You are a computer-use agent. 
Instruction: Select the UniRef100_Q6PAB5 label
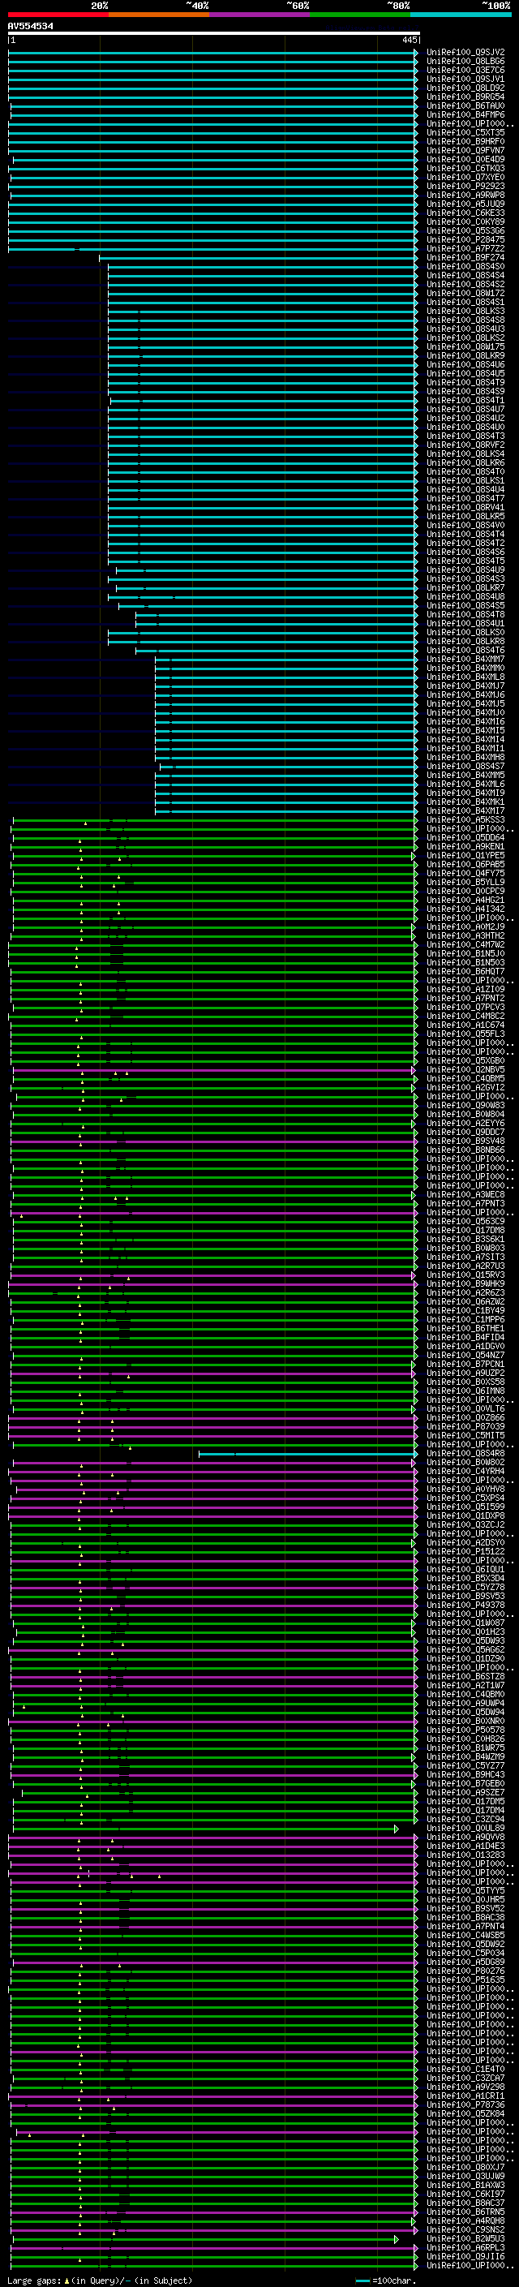coord(465,864)
